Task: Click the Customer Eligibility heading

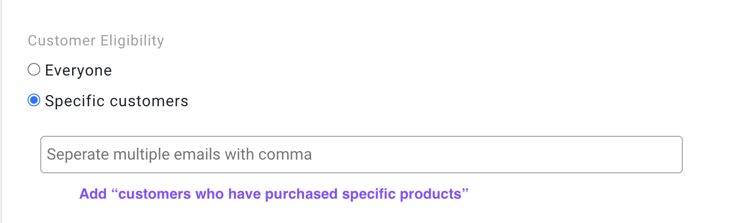Action: (x=96, y=41)
